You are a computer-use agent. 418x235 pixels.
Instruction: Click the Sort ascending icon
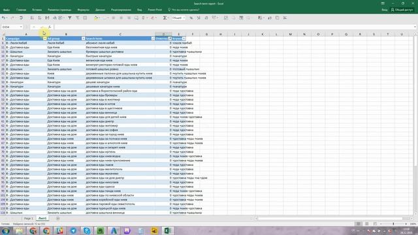point(32,18)
